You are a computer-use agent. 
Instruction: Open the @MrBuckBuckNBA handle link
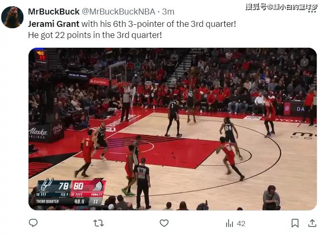pyautogui.click(x=119, y=12)
